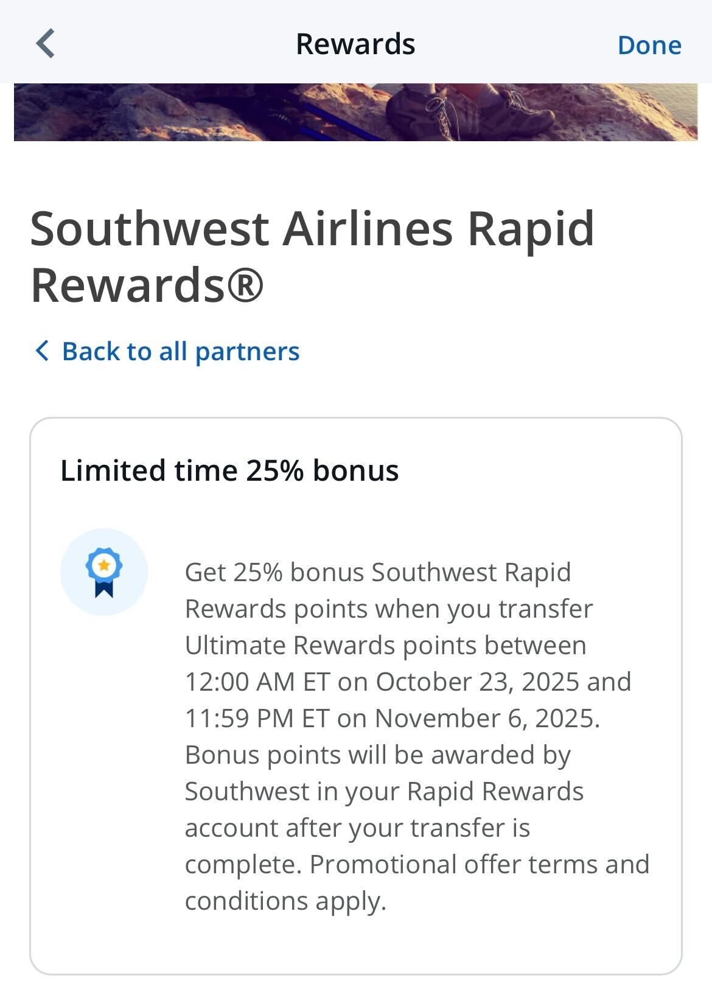
Task: Click the 12:00 AM ET start time
Action: click(257, 682)
